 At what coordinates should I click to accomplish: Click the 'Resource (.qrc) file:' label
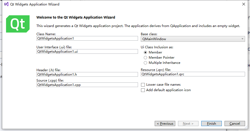156,70
